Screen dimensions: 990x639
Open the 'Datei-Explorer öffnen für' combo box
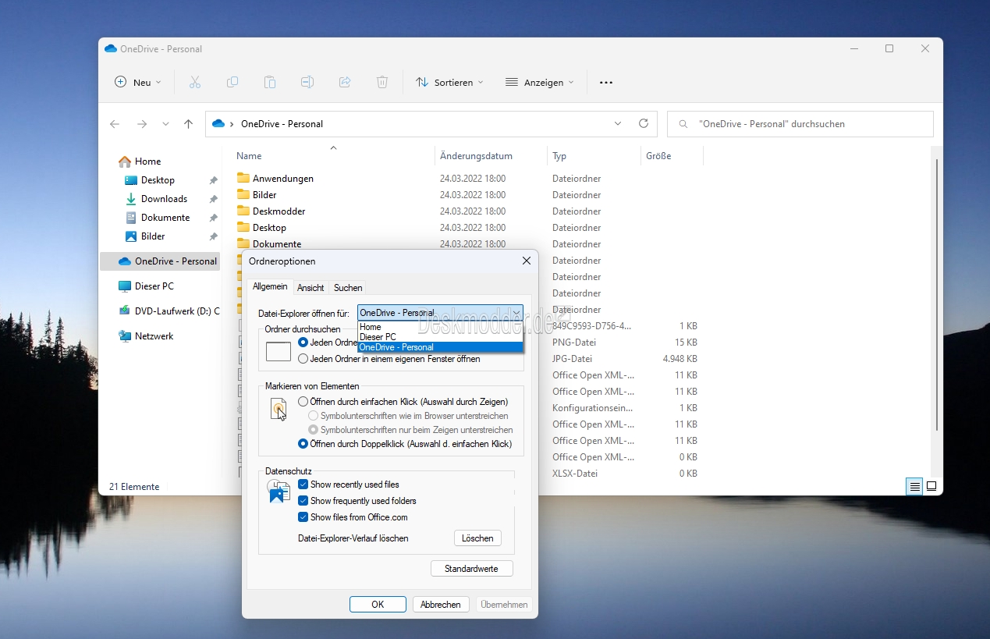coord(440,313)
